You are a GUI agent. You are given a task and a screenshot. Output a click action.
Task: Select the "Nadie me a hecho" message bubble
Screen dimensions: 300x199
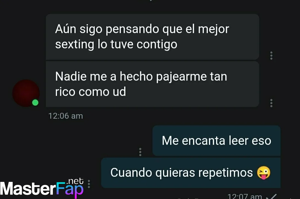pyautogui.click(x=152, y=84)
